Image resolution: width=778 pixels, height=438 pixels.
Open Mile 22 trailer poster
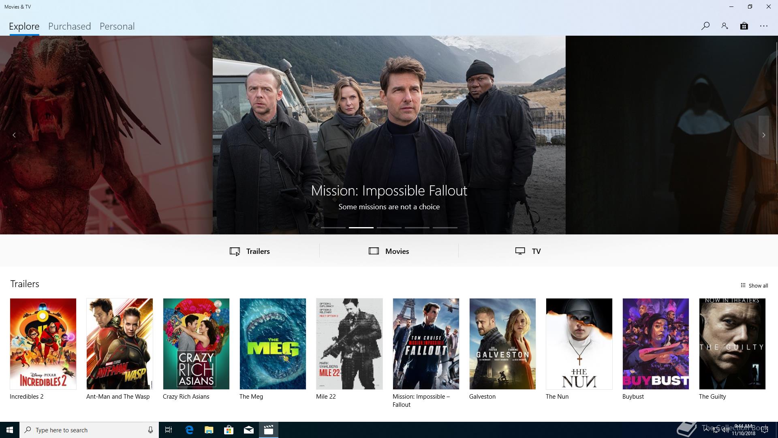coord(349,344)
